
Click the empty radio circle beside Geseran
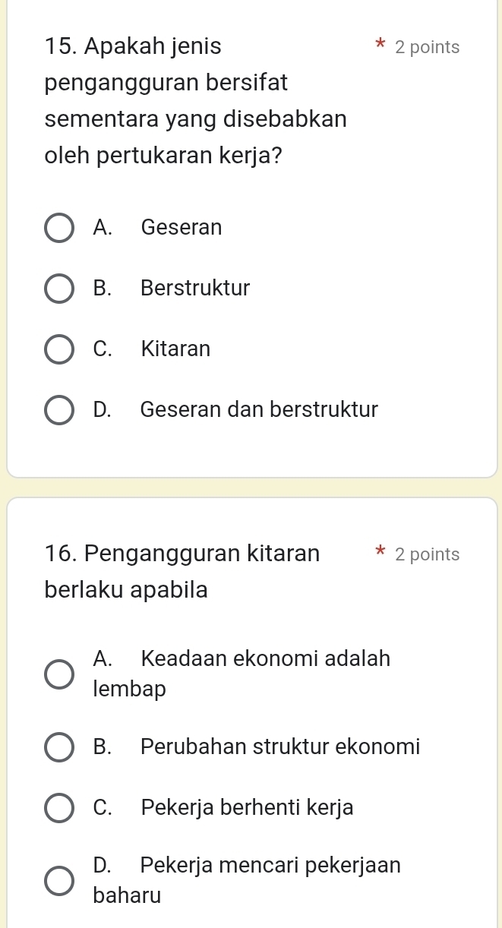coord(58,227)
